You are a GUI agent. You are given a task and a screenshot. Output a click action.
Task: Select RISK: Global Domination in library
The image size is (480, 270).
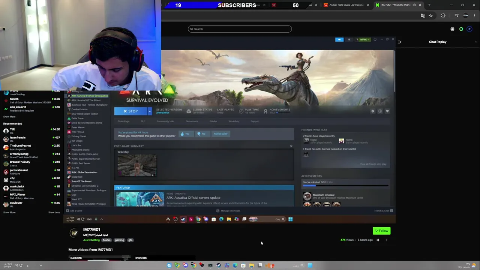[84, 172]
